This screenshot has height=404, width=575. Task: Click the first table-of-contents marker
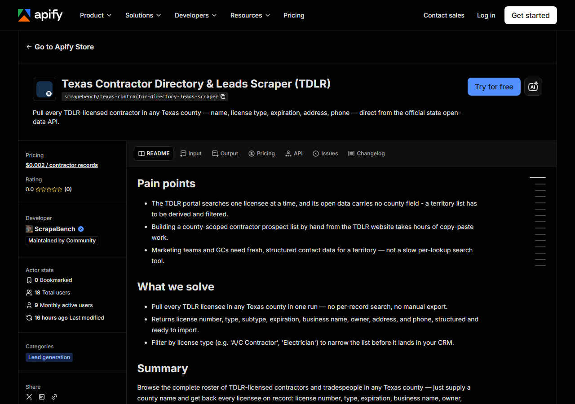point(538,178)
